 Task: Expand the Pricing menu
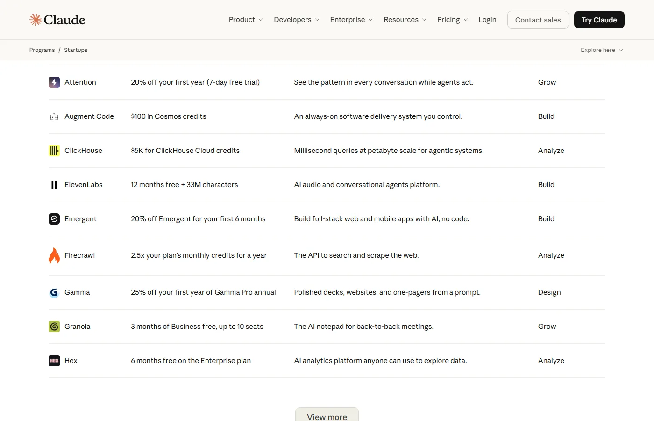point(452,20)
